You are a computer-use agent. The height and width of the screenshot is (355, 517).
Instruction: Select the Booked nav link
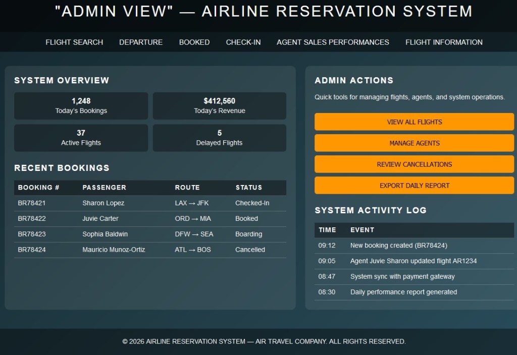click(194, 42)
